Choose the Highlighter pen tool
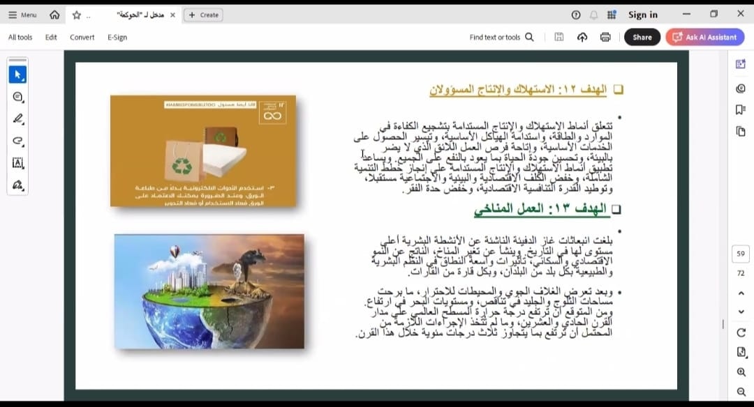 point(18,119)
